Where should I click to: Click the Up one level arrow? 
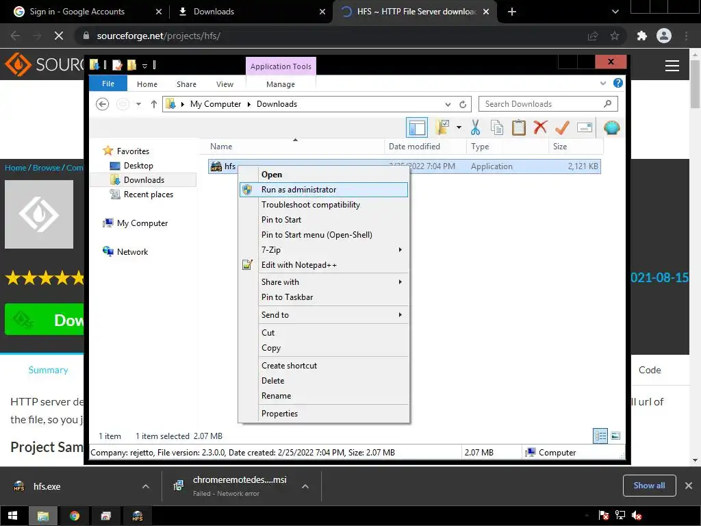[x=154, y=104]
